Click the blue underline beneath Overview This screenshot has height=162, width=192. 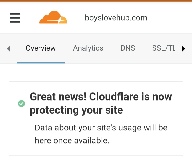point(41,63)
